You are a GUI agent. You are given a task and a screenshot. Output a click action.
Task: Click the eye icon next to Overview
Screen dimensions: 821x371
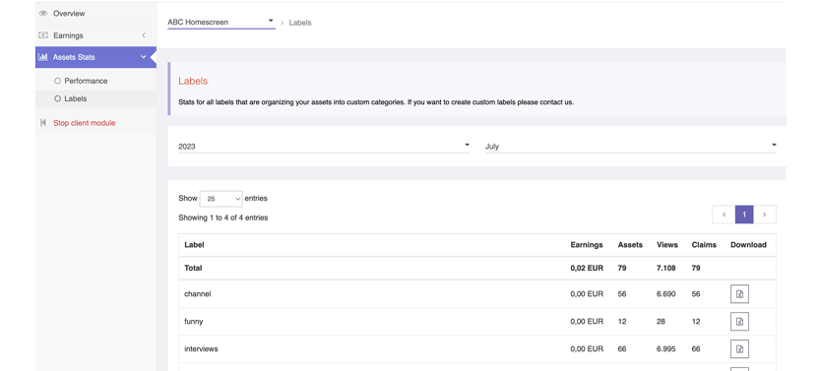point(43,14)
